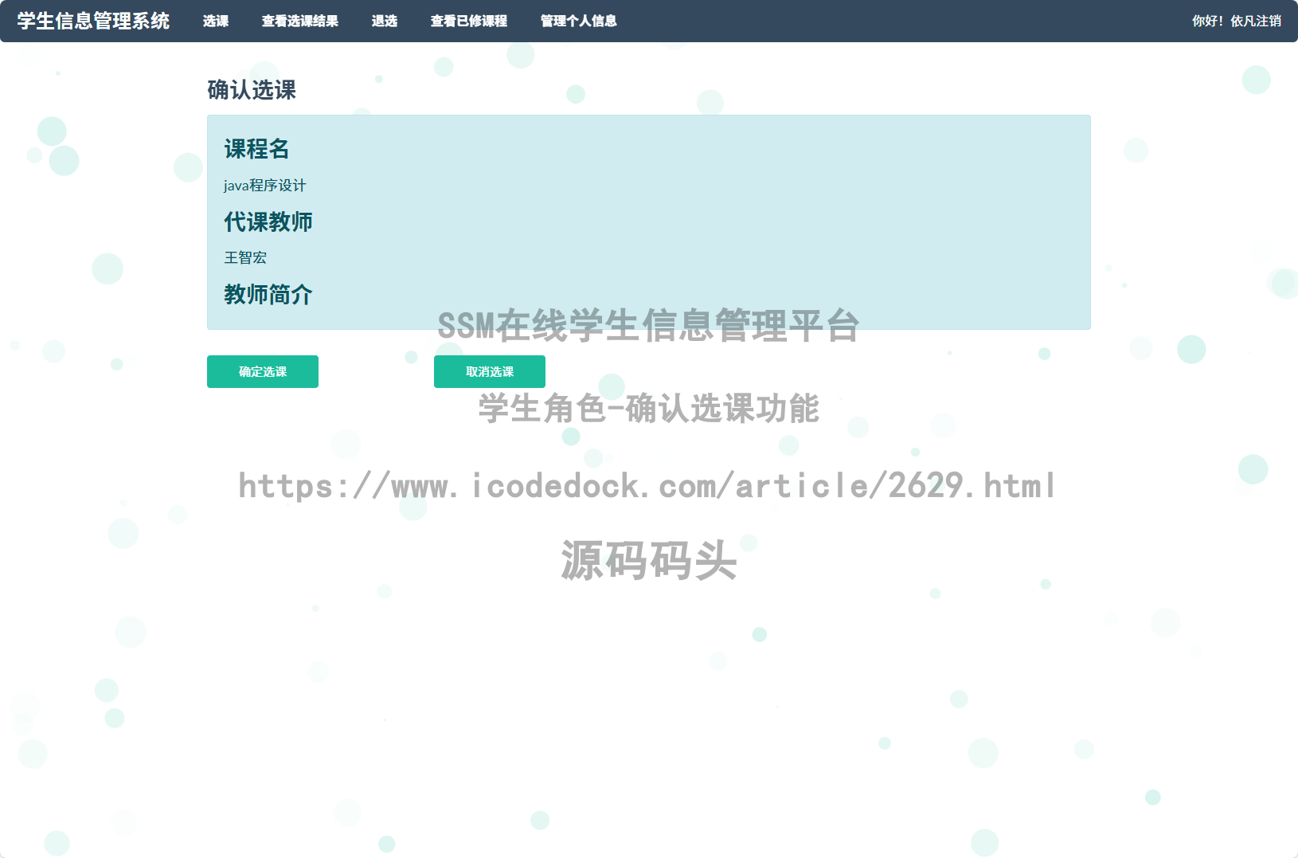The image size is (1298, 858).
Task: Click the teacher name 王智宏
Action: [245, 257]
